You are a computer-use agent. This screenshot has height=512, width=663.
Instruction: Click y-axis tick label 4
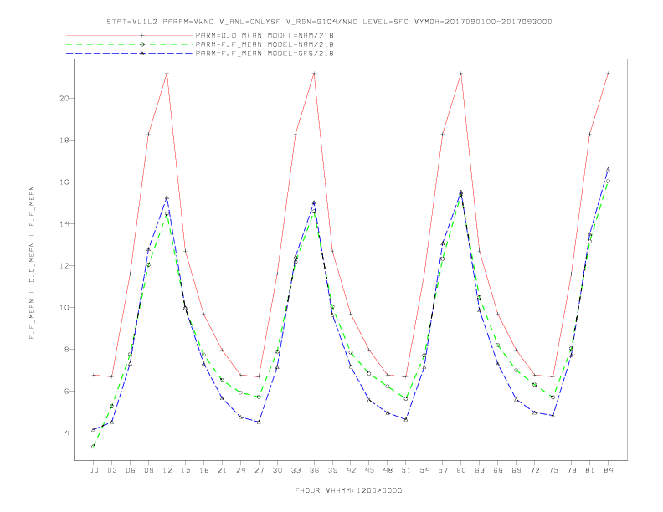click(66, 433)
